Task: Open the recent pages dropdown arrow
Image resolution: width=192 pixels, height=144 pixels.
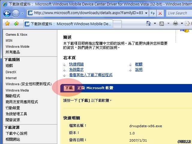Action: pyautogui.click(x=22, y=13)
